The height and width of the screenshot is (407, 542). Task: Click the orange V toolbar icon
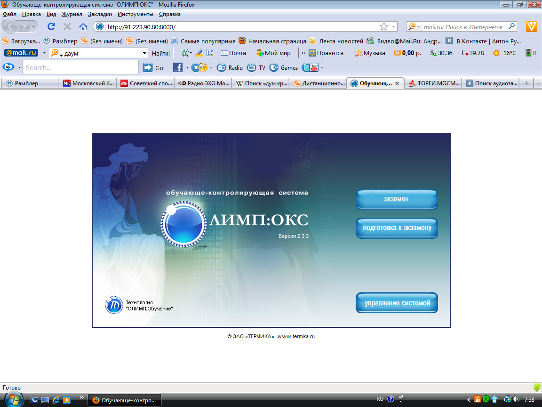point(531,26)
